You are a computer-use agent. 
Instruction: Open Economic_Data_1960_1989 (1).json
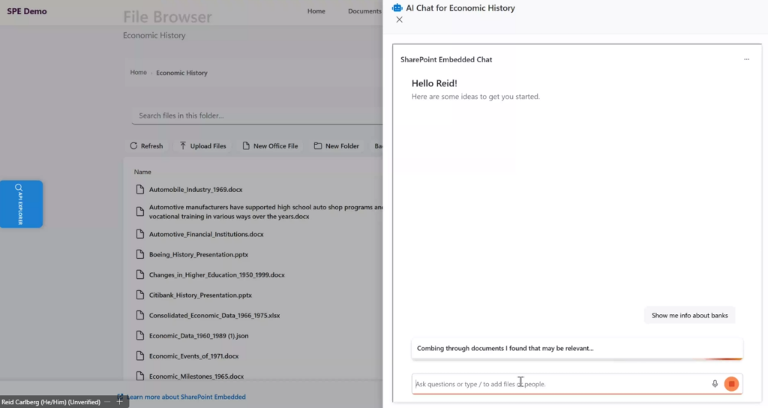(198, 336)
